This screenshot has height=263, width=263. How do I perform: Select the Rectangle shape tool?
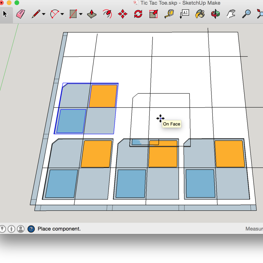[73, 14]
